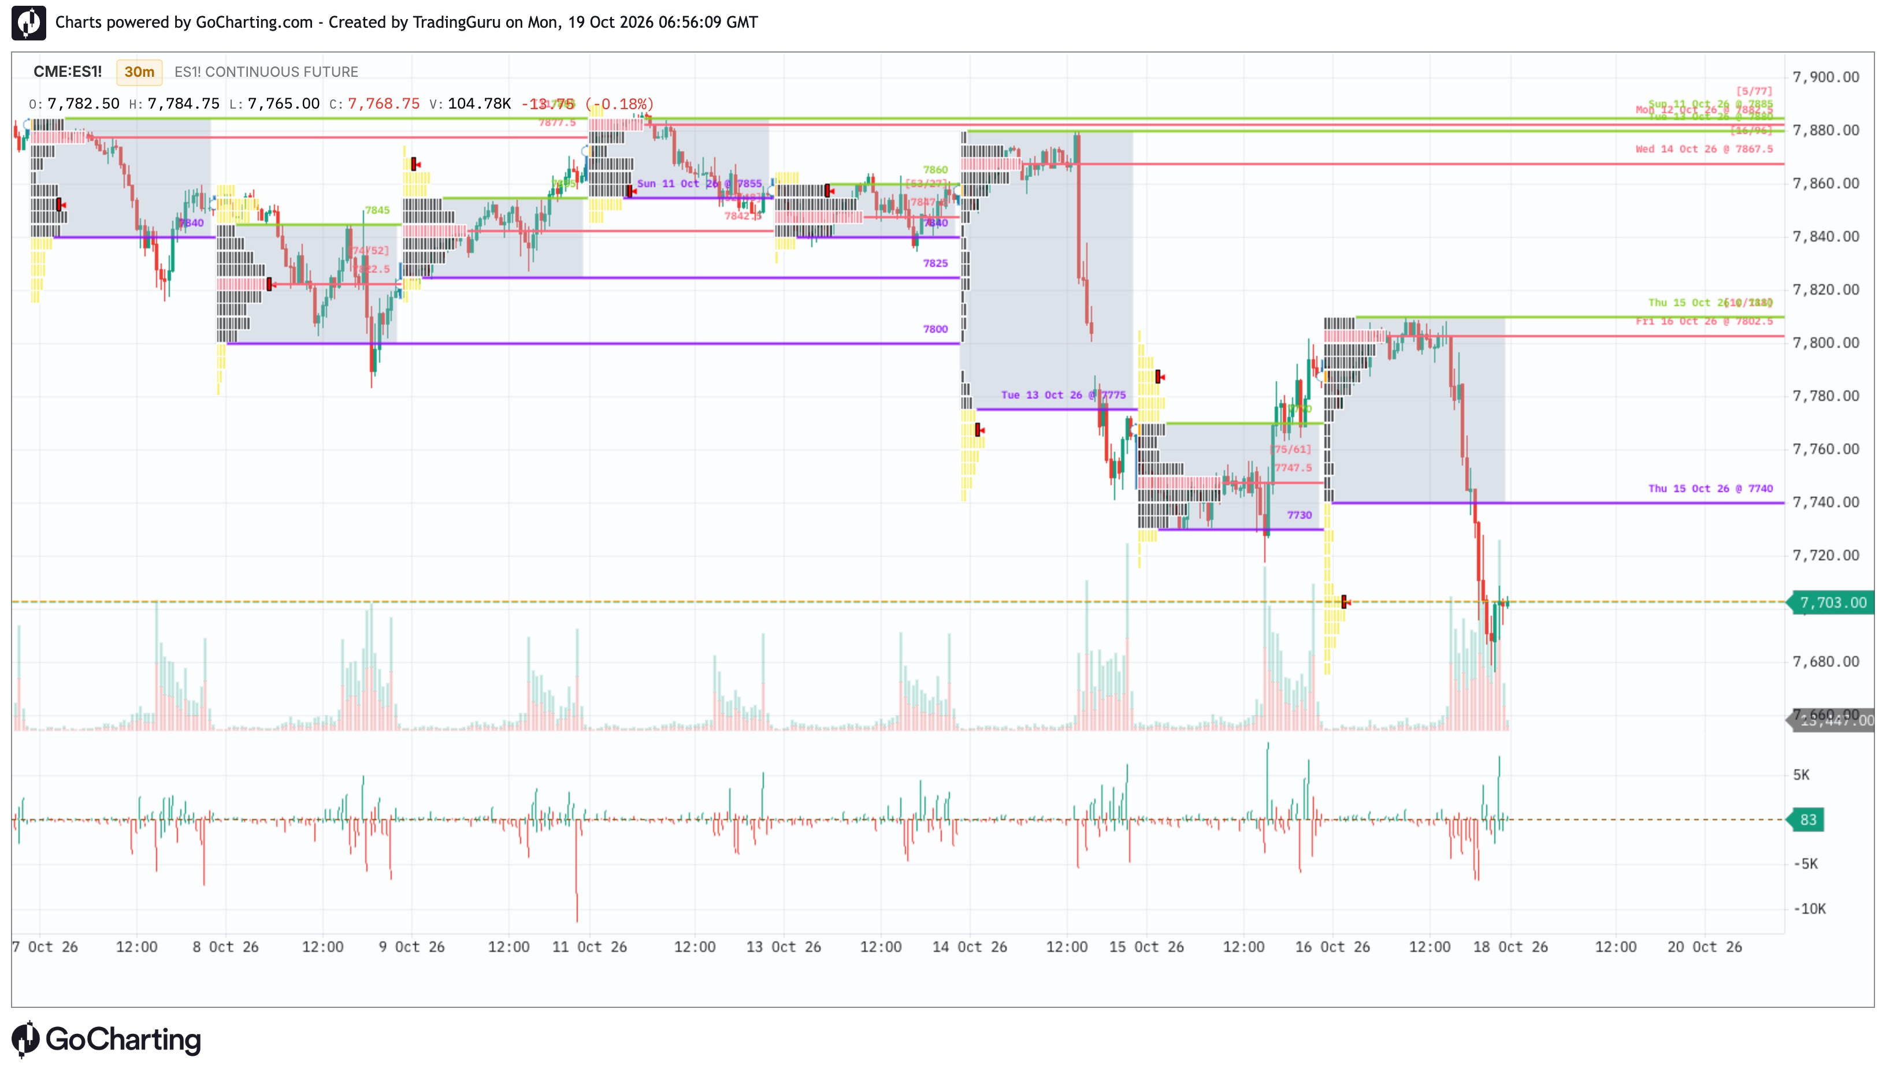Open the GoCharting wordmark logo at the bottom
The width and height of the screenshot is (1886, 1072).
106,1039
